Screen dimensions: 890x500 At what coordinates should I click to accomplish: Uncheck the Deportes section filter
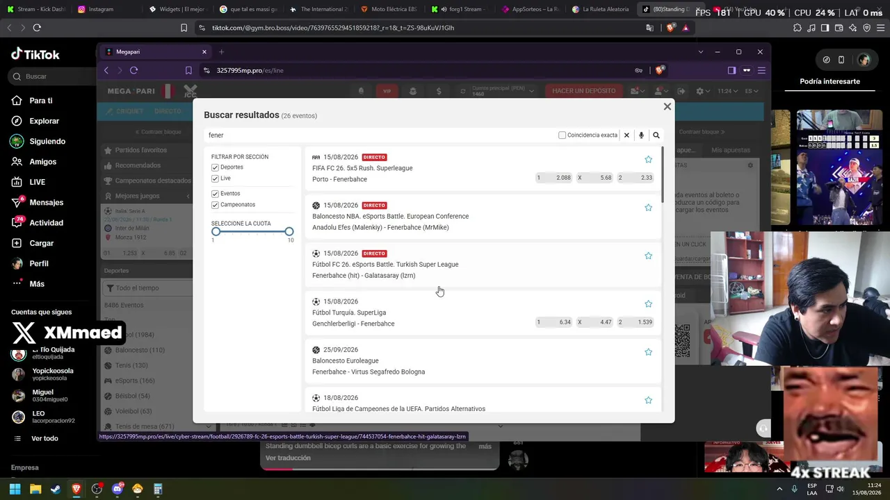215,167
